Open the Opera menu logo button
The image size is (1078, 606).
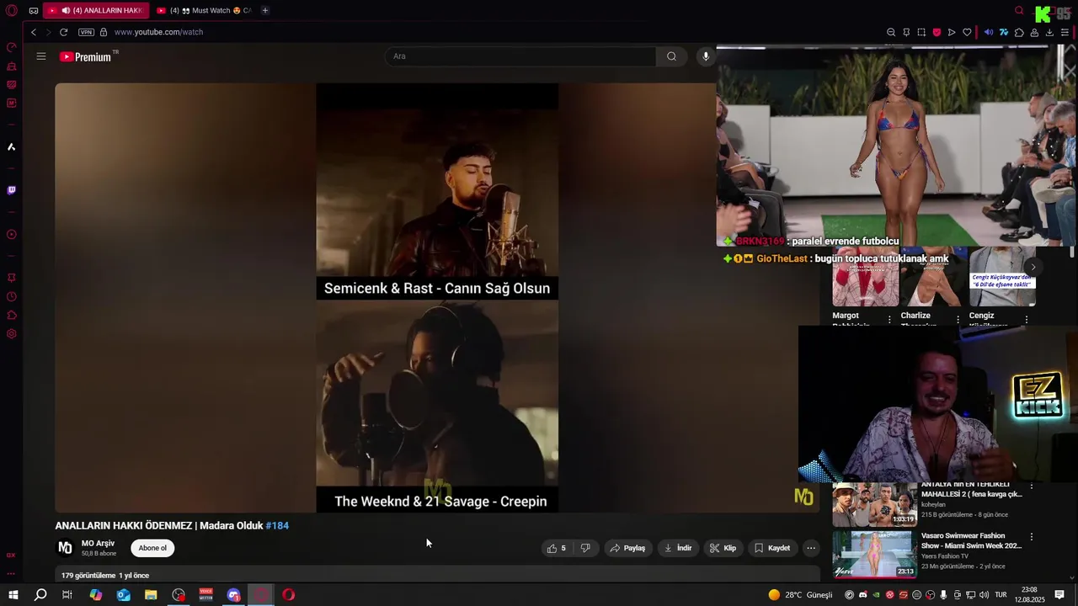12,10
